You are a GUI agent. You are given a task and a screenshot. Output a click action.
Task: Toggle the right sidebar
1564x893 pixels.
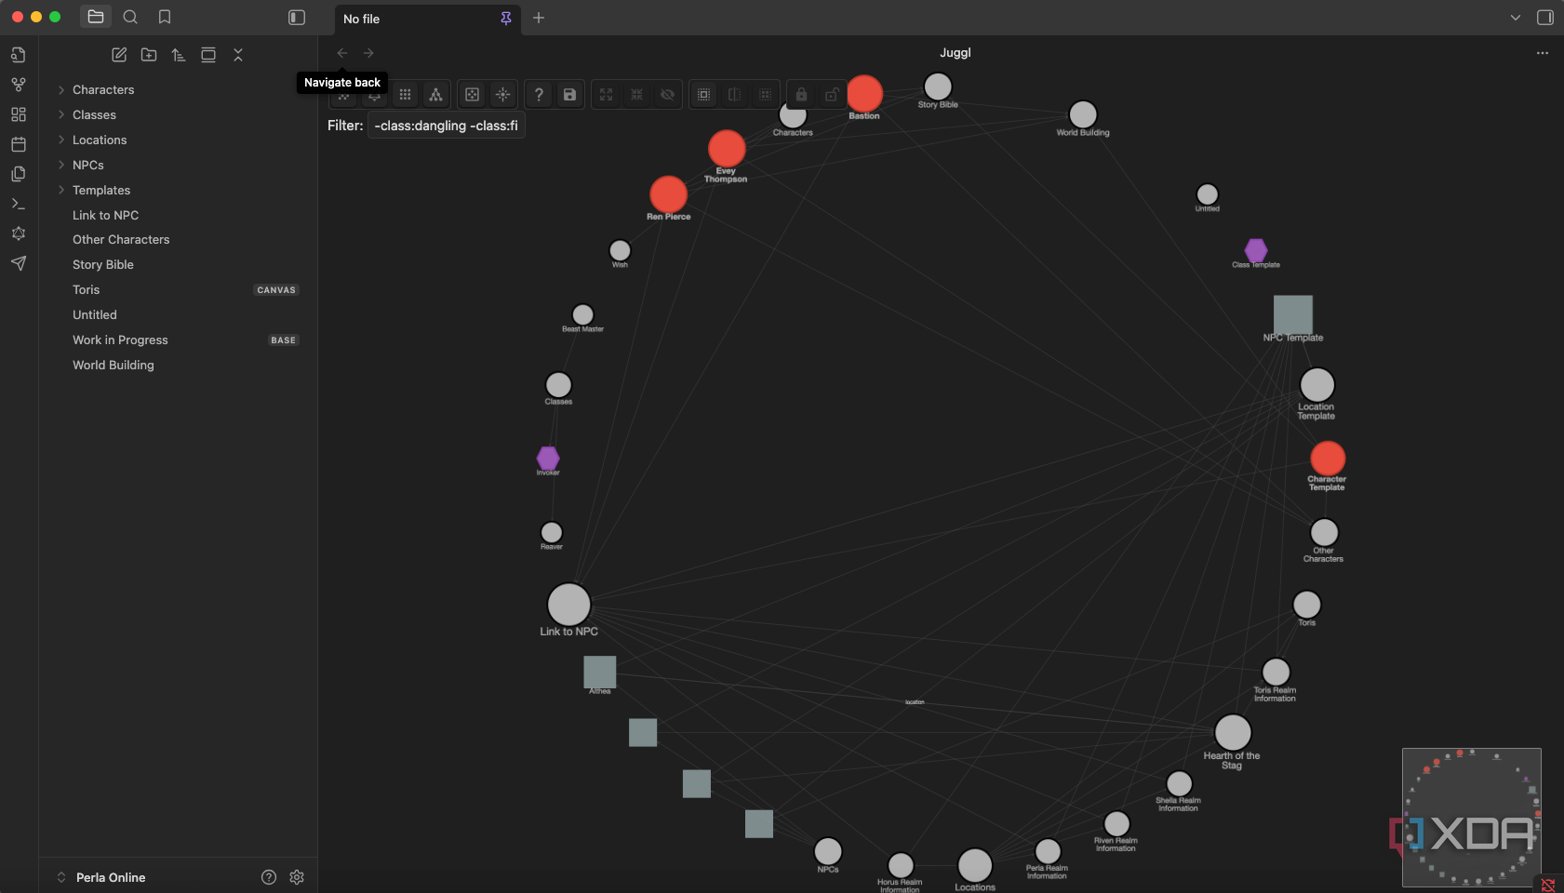tap(1545, 18)
